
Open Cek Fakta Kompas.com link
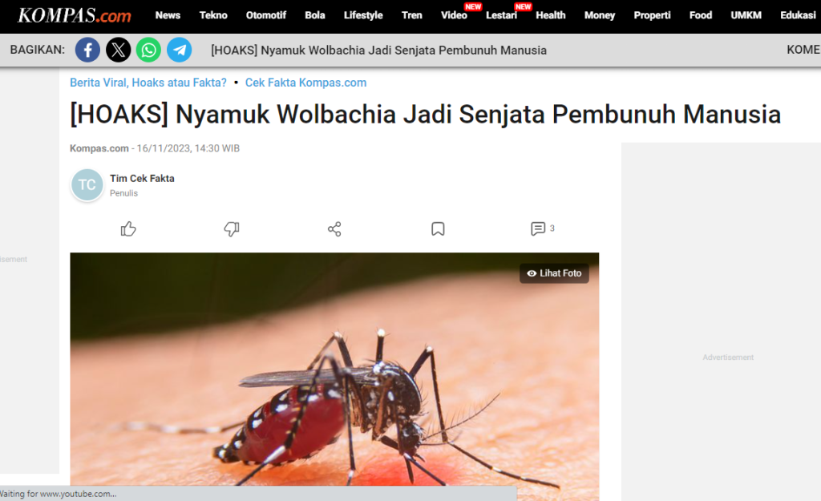click(x=305, y=83)
